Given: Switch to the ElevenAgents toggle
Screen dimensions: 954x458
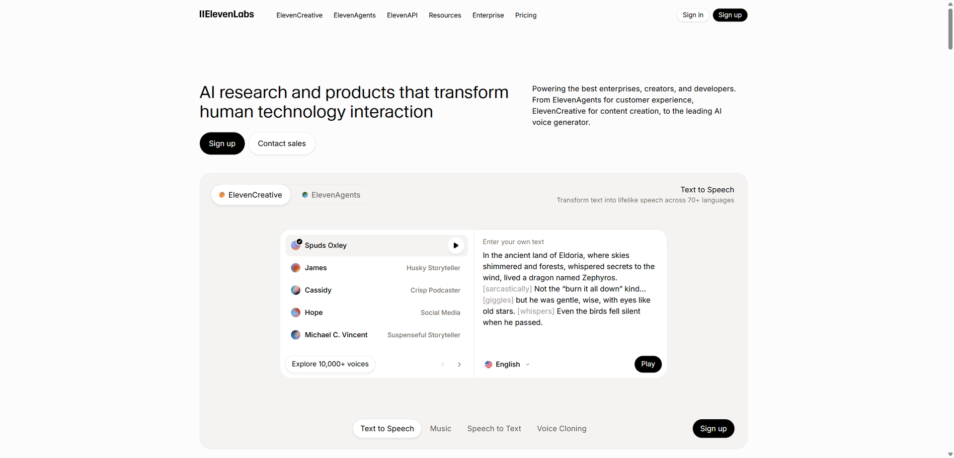Looking at the screenshot, I should [x=331, y=195].
